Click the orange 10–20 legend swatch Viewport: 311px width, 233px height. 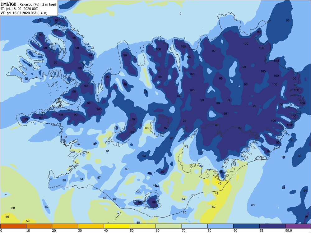pos(39,226)
